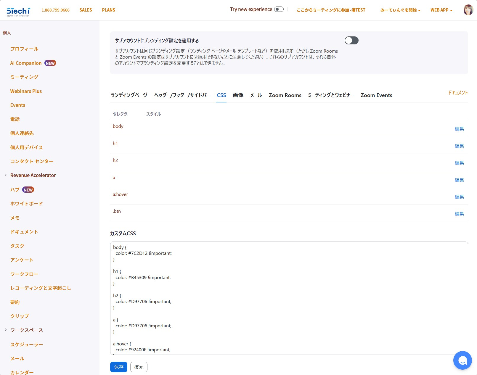Viewport: 477px width, 375px height.
Task: Open the Zoom Rooms tab
Action: point(285,95)
